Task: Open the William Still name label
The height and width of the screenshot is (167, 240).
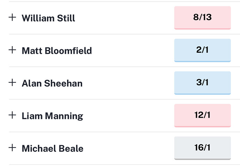Action: tap(48, 18)
